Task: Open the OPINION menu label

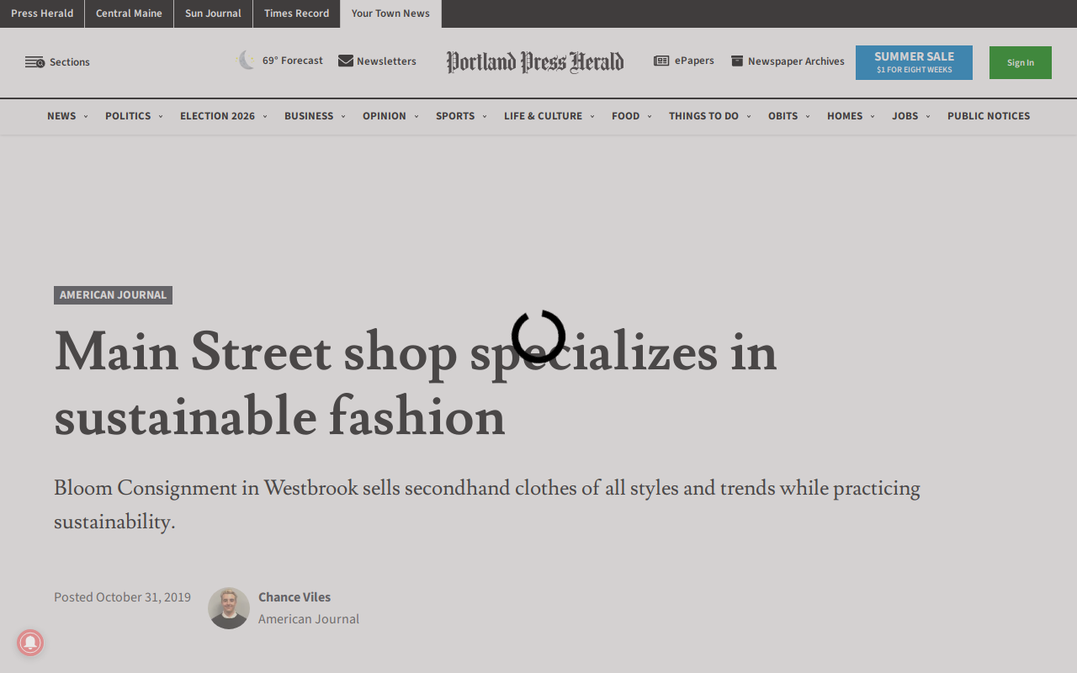Action: 385,116
